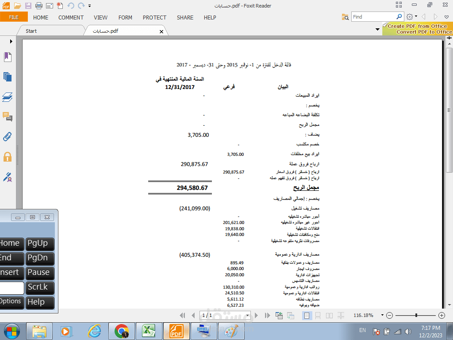Viewport: 453px width, 340px height.
Task: Click Help on the on-screen keyboard
Action: coord(40,302)
